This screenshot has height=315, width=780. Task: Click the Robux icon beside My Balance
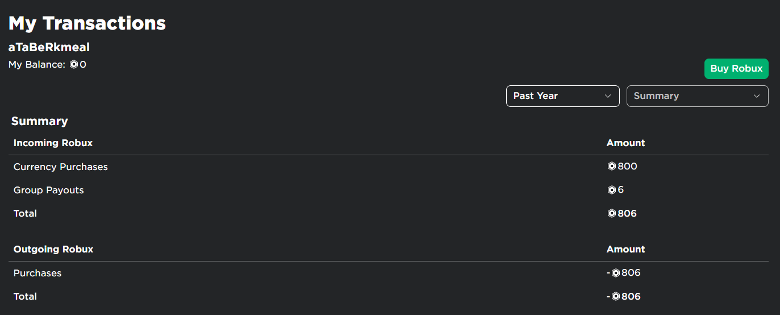(74, 65)
